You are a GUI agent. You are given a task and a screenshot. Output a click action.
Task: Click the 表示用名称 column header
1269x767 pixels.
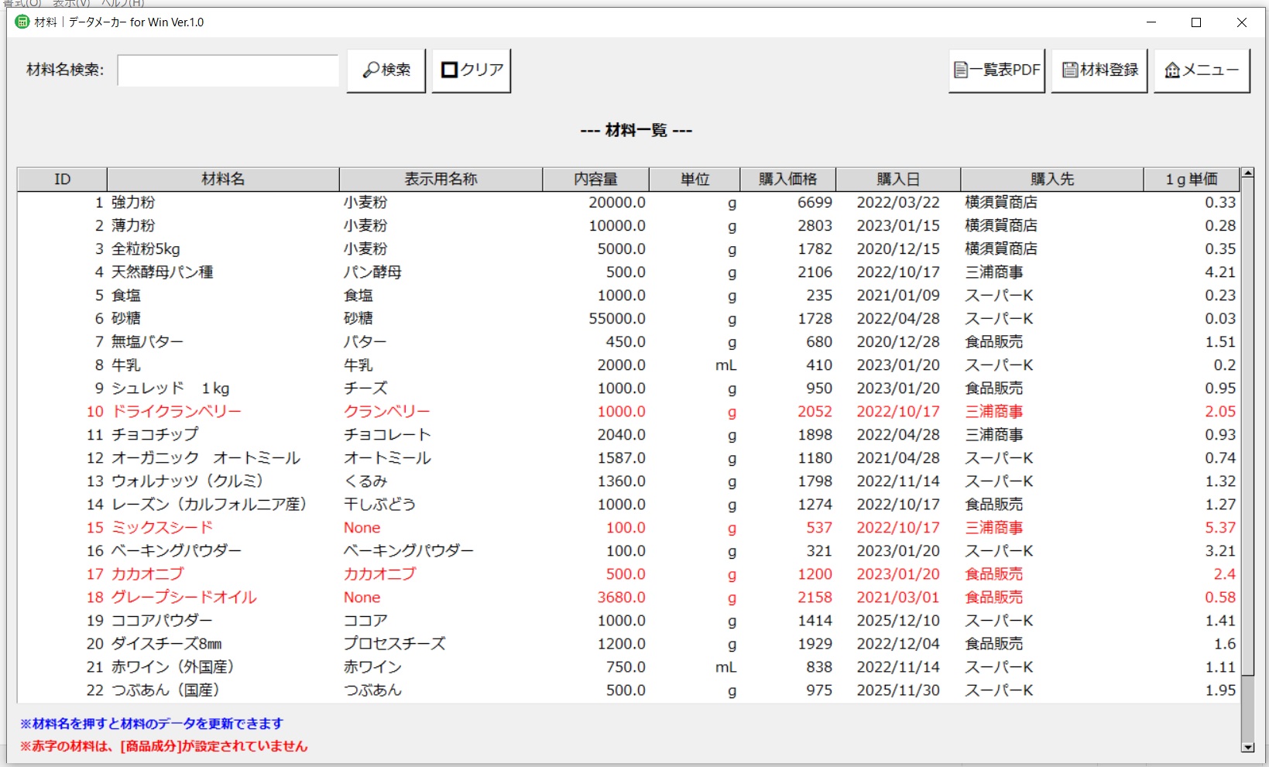click(441, 180)
